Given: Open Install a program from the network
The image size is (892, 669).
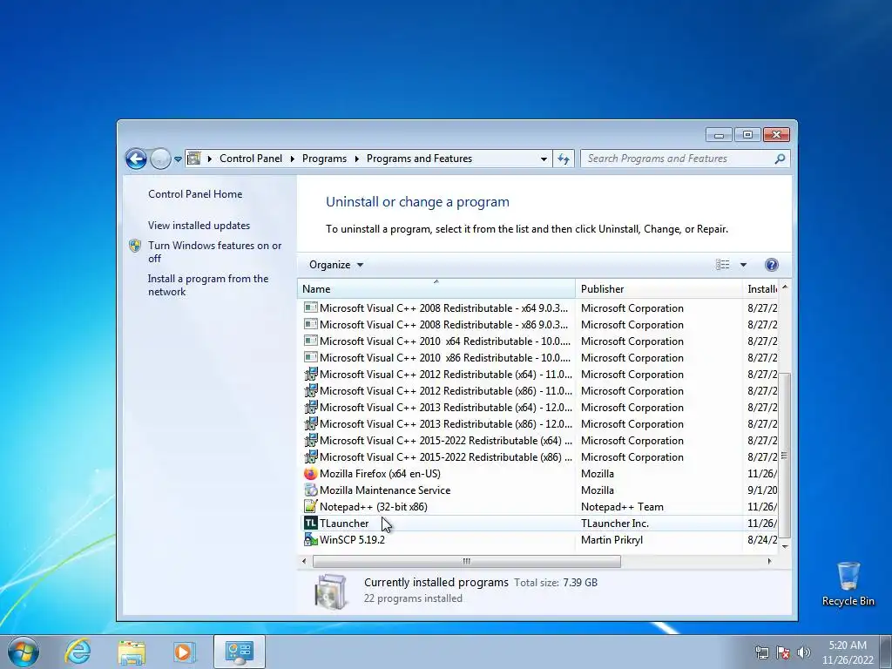Looking at the screenshot, I should click(208, 285).
